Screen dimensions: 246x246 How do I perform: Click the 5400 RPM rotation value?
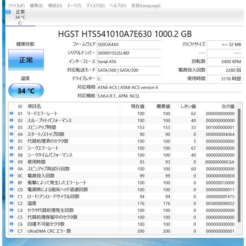tap(225, 62)
